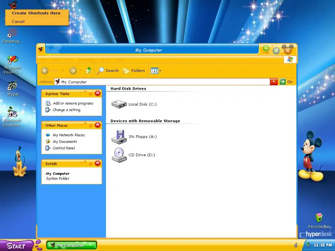Screen dimensions: 335x251
Task: Open the faint File menu
Action: (x=44, y=59)
